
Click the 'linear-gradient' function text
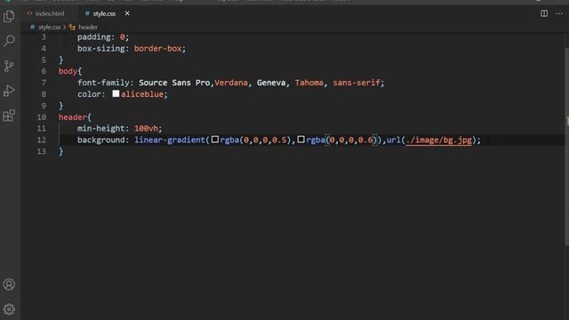[x=170, y=140]
